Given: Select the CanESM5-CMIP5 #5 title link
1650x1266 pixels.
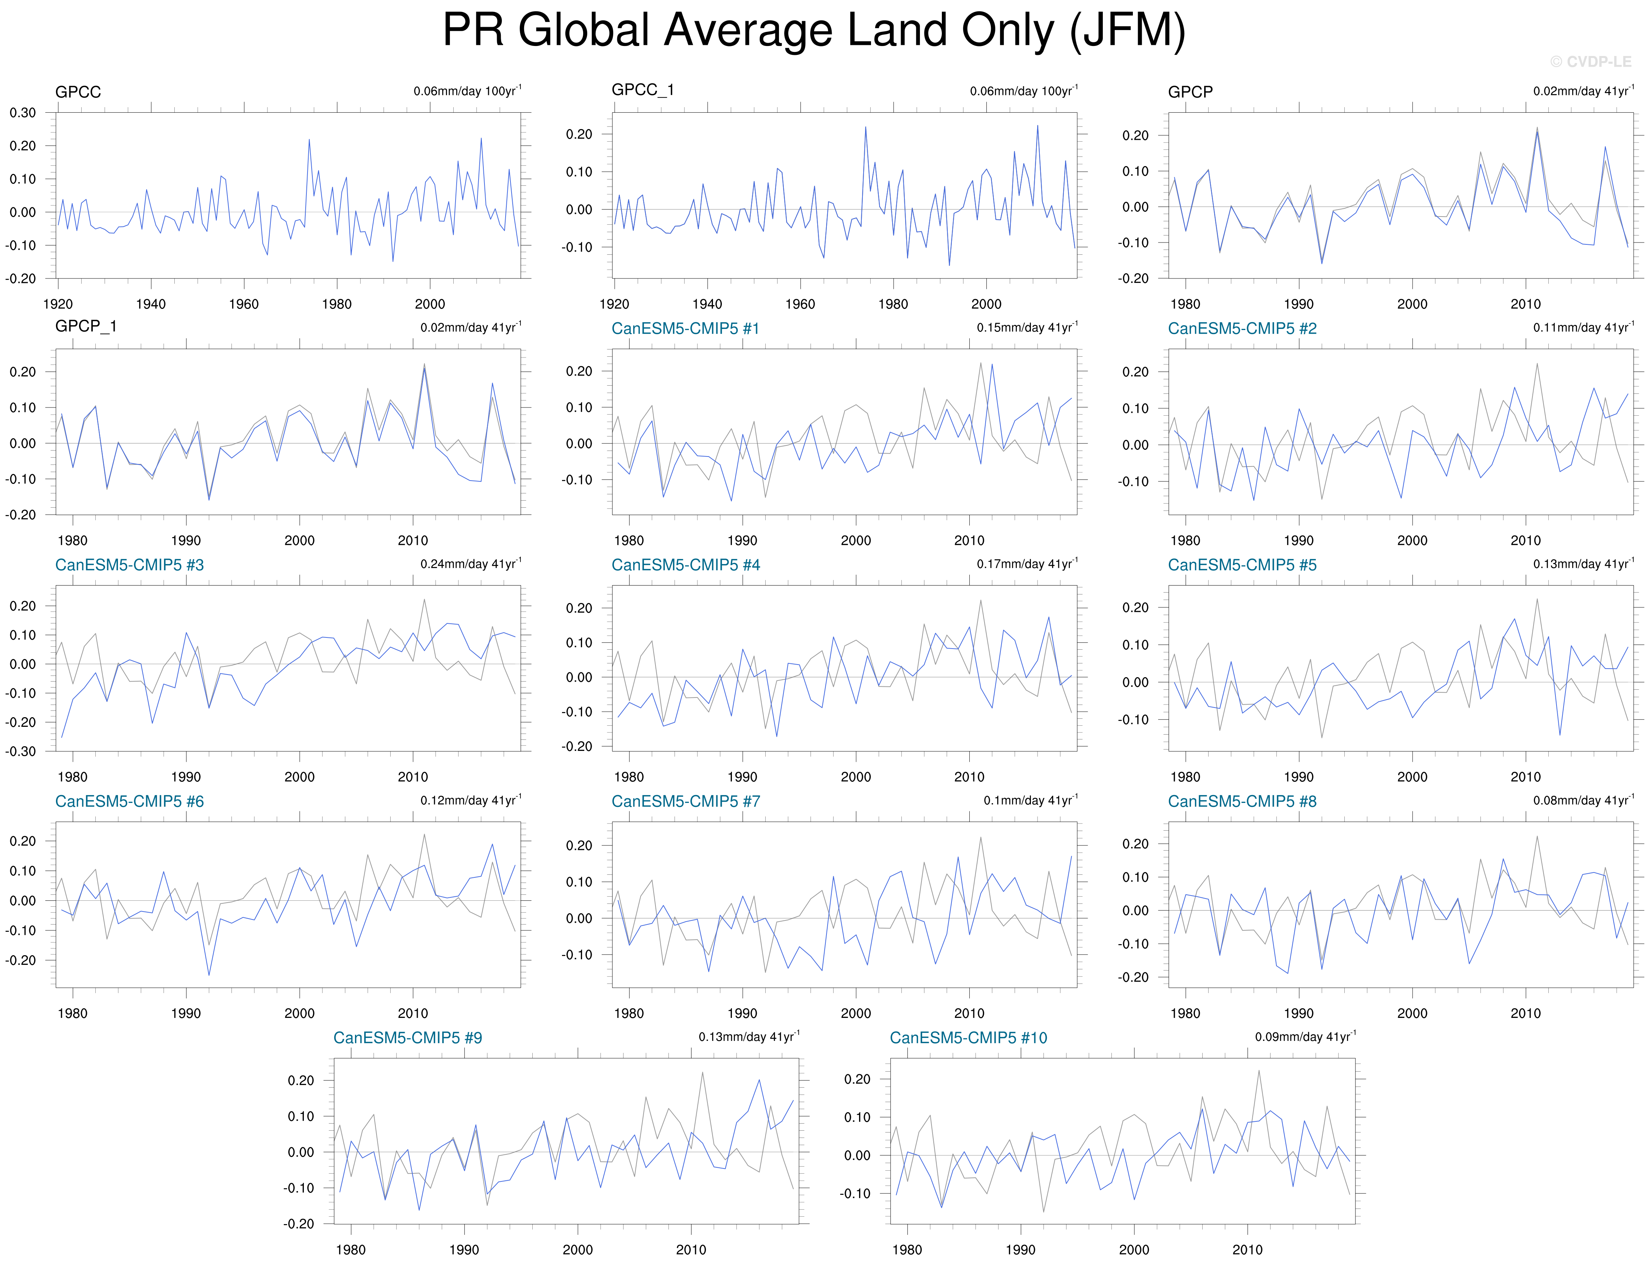Looking at the screenshot, I should coord(1242,565).
